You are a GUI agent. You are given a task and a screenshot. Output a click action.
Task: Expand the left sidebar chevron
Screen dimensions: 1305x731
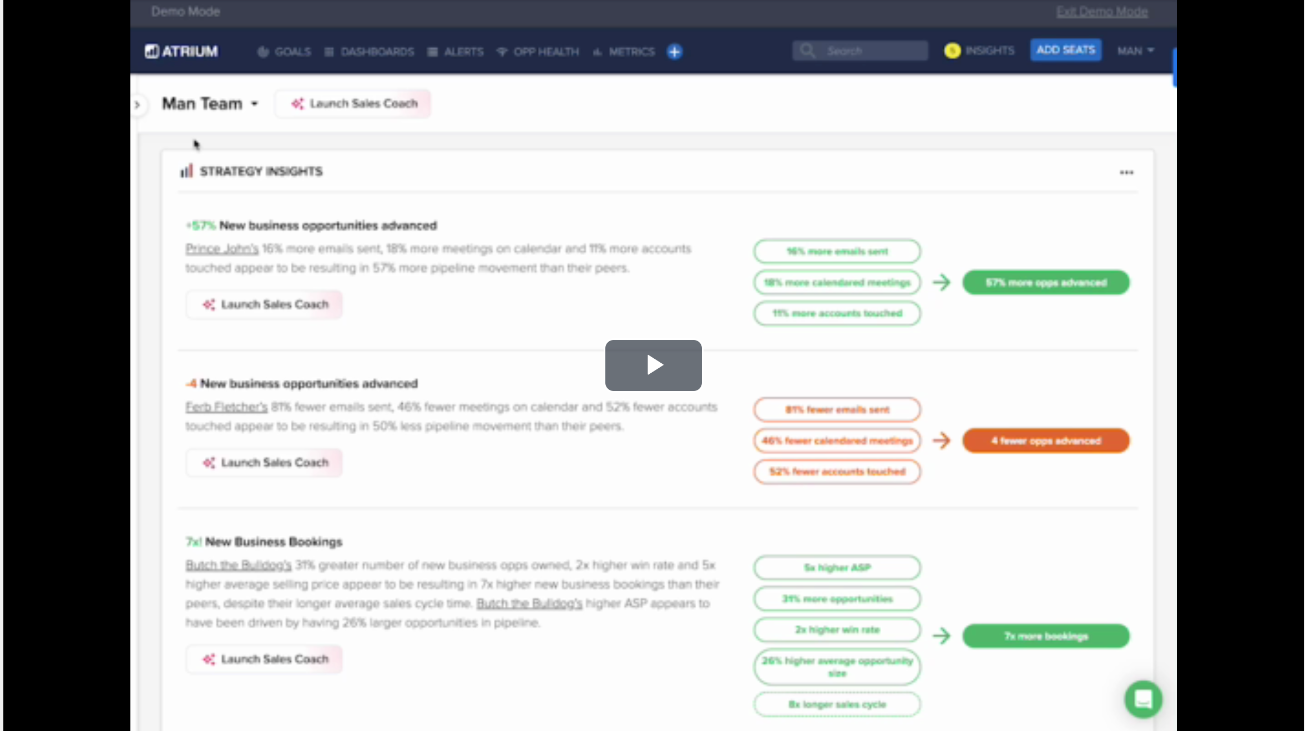point(138,104)
